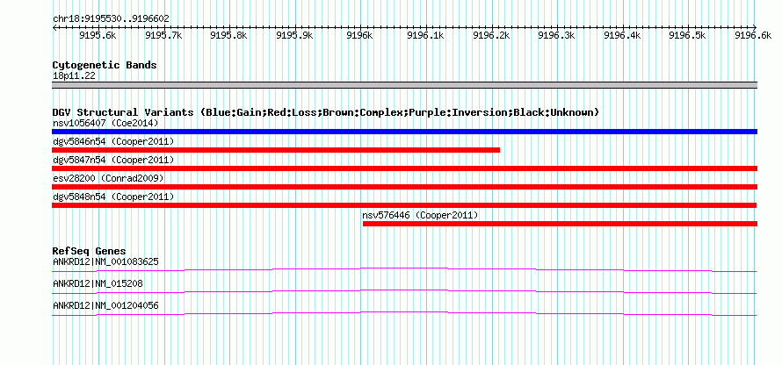The image size is (782, 365).
Task: Click the 9195.8k ruler tick label
Action: [229, 35]
